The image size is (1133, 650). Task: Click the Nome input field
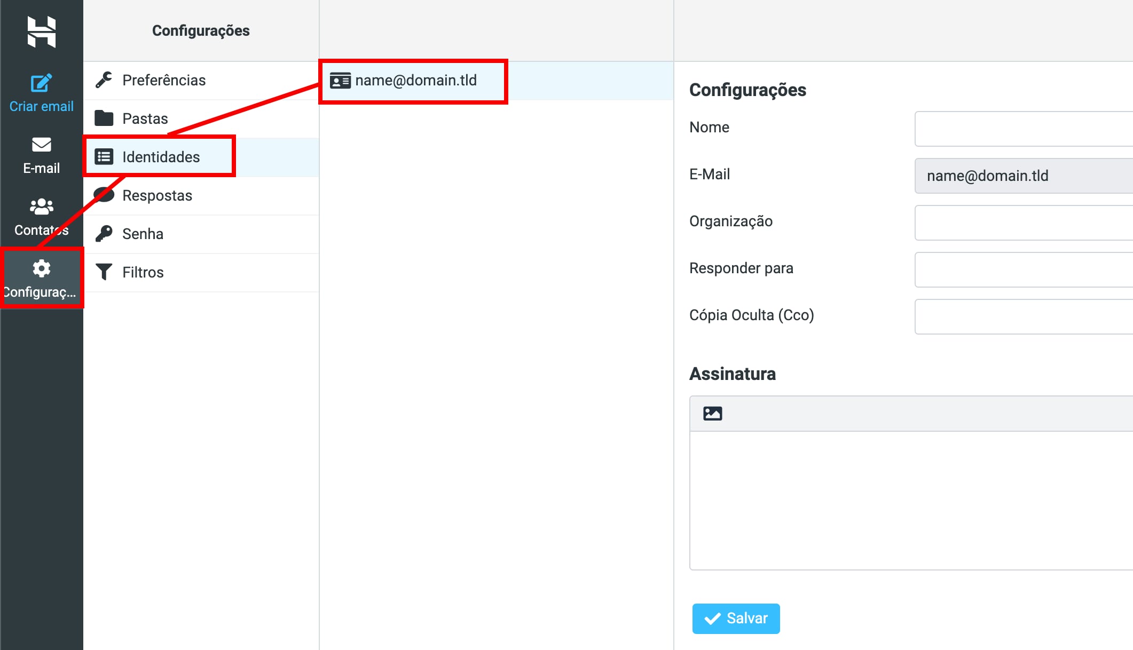tap(1023, 129)
